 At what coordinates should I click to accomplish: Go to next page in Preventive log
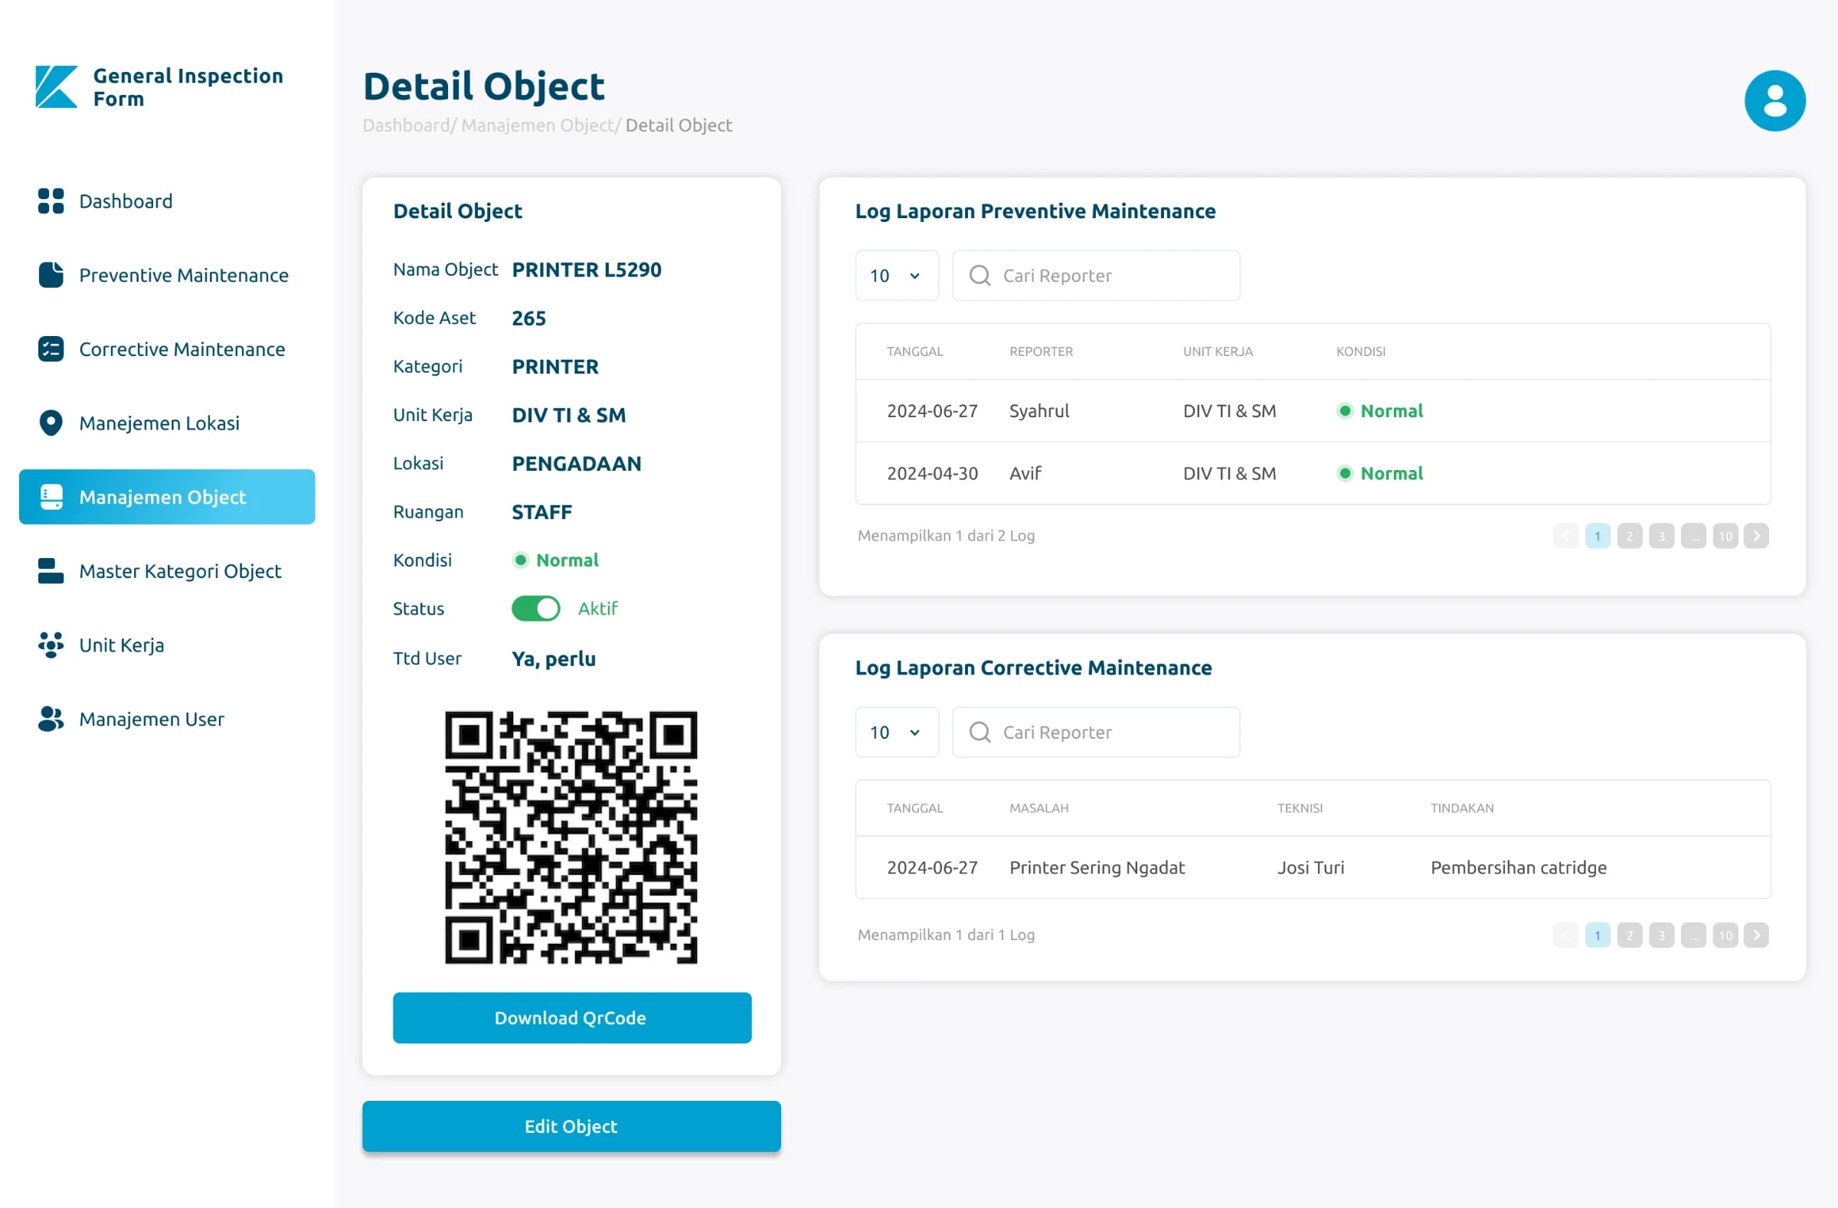coord(1755,536)
